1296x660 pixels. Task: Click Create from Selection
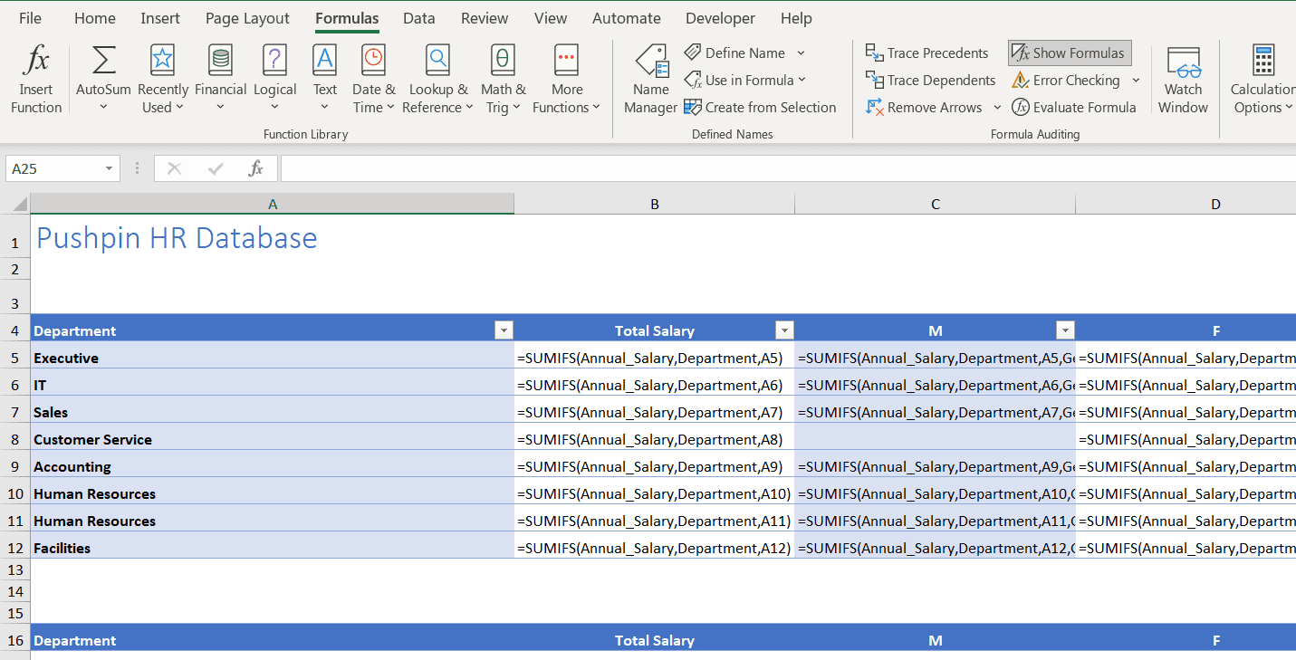pyautogui.click(x=760, y=107)
